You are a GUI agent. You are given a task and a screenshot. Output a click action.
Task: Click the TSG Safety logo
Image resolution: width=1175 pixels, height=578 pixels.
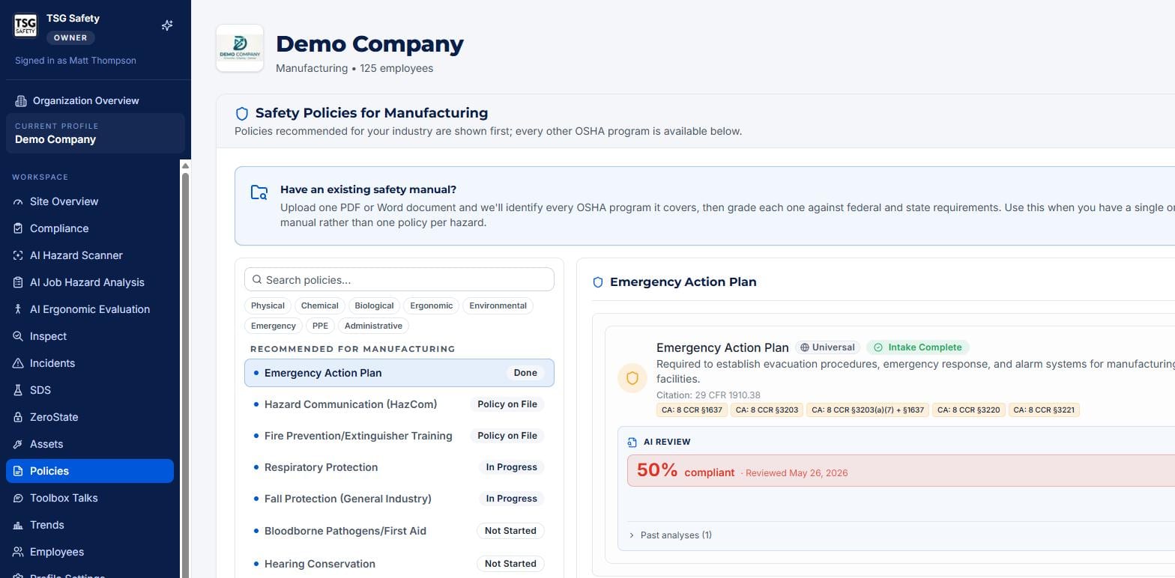tap(25, 25)
